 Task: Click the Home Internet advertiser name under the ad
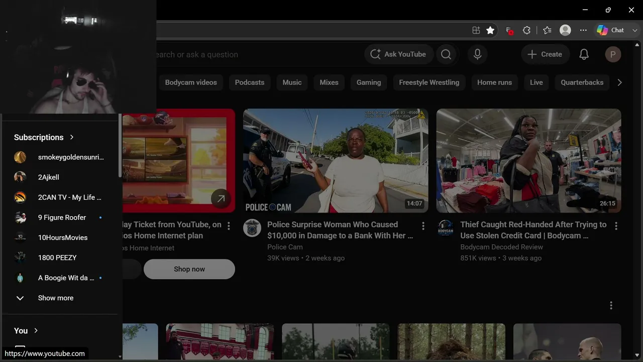(149, 248)
